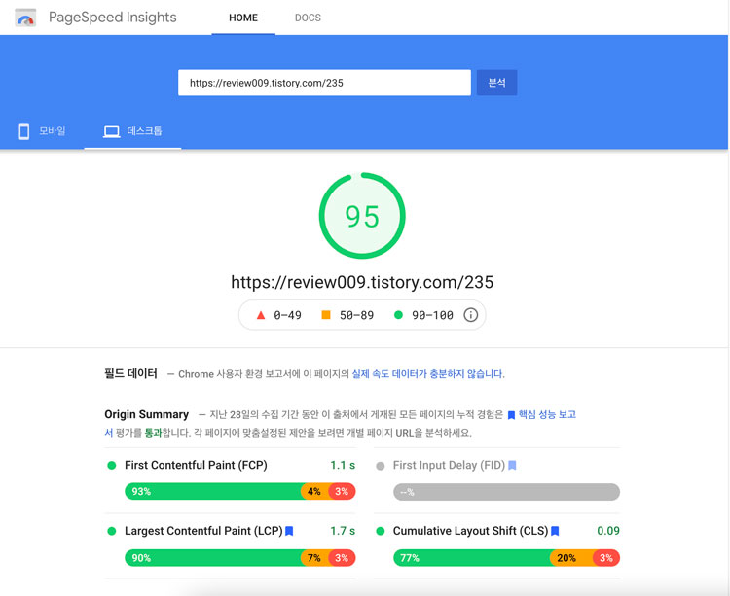Click the FCP 1.1 s value

343,466
